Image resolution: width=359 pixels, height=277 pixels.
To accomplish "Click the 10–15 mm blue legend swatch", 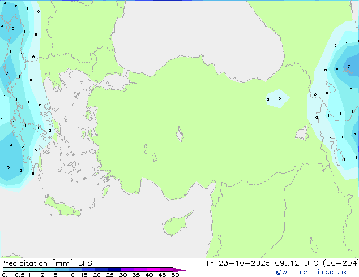I will pyautogui.click(x=75, y=270).
